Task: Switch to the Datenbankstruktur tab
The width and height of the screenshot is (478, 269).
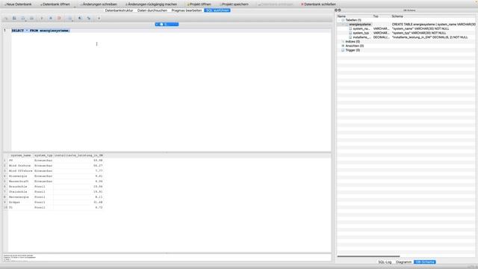Action: pyautogui.click(x=119, y=10)
